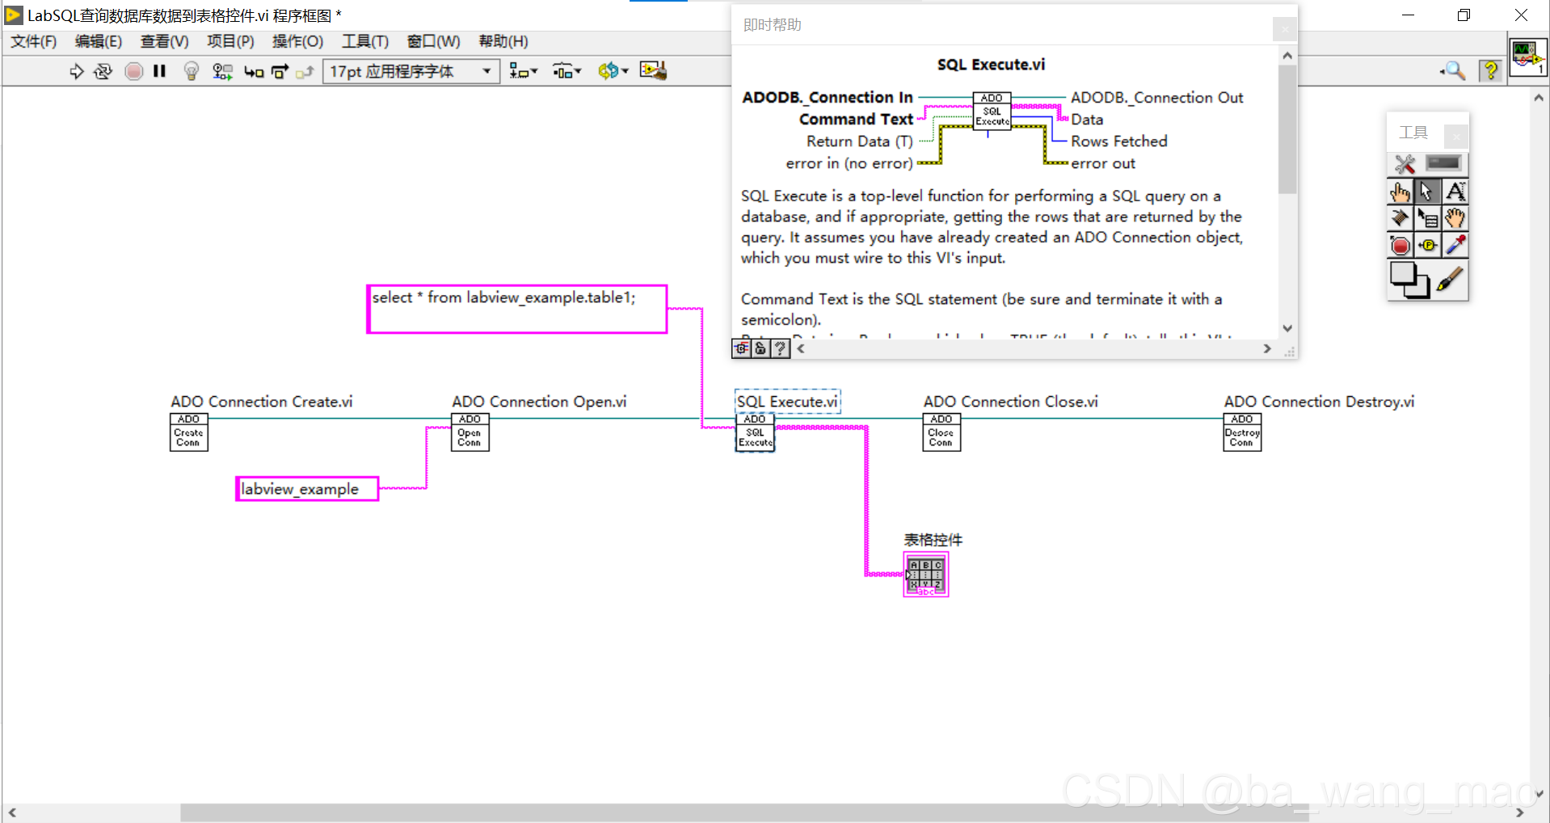
Task: Open the 项目(P) menu
Action: [230, 41]
